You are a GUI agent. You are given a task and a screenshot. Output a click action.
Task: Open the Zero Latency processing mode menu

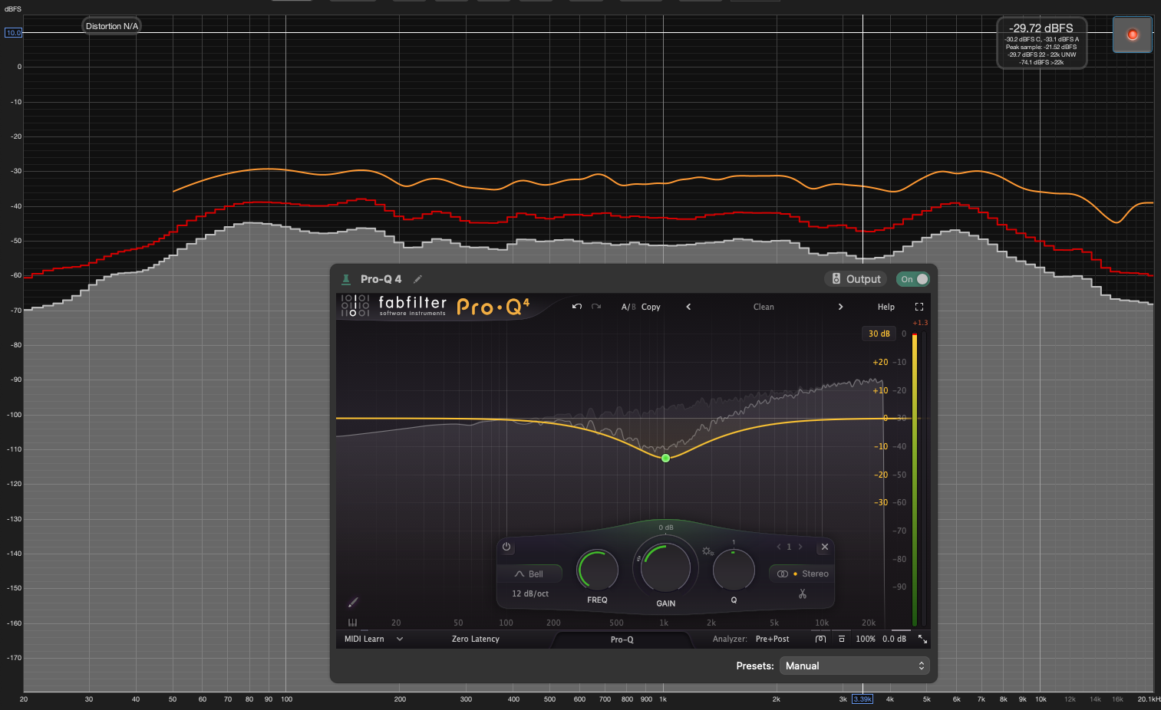(476, 639)
